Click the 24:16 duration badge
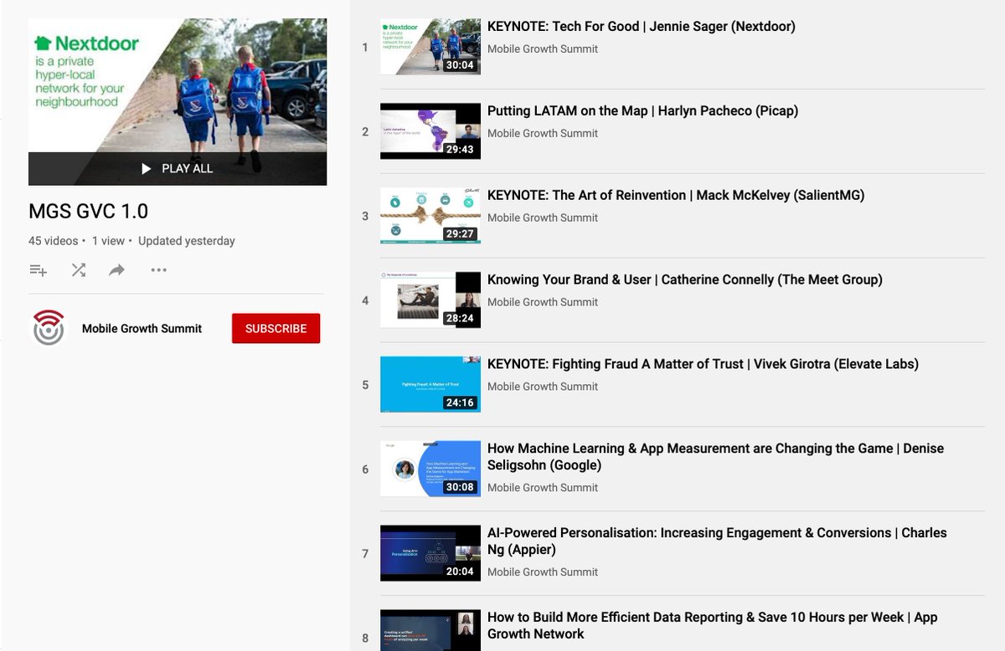 (460, 403)
